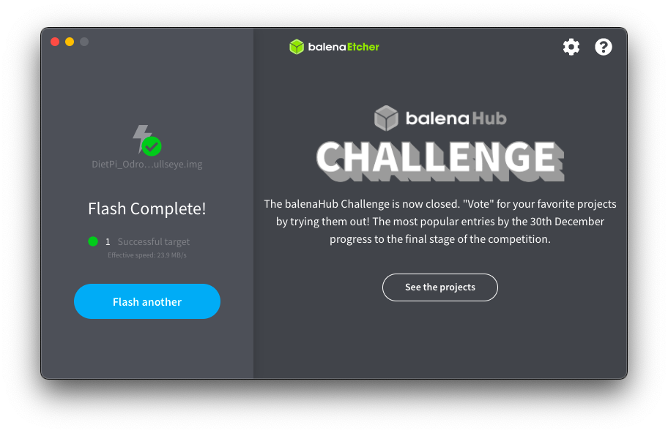Click the Effective speed 23.9 MB/s text
The image size is (668, 433).
147,255
